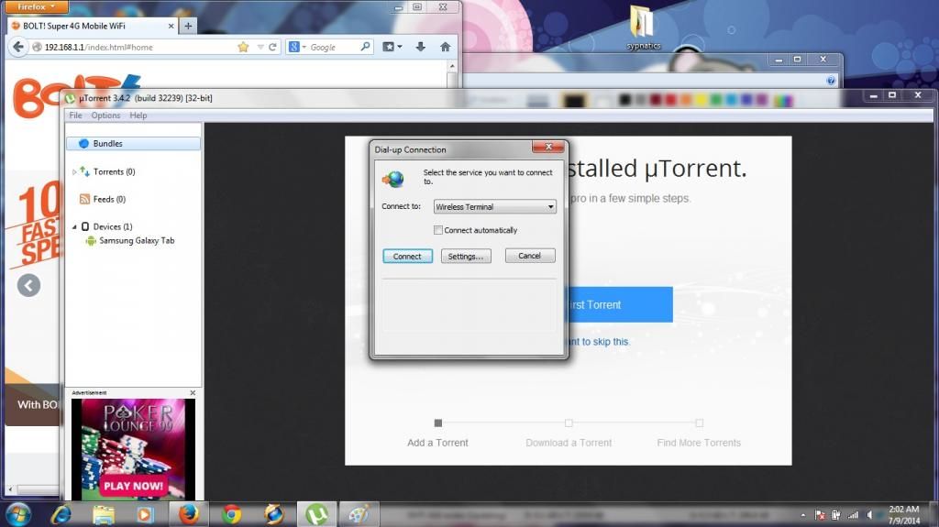
Task: Switch to Paint in the taskbar
Action: click(x=359, y=514)
